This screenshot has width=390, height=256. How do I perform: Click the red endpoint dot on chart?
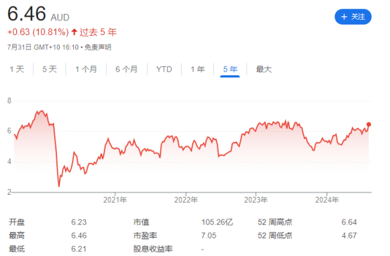[369, 124]
